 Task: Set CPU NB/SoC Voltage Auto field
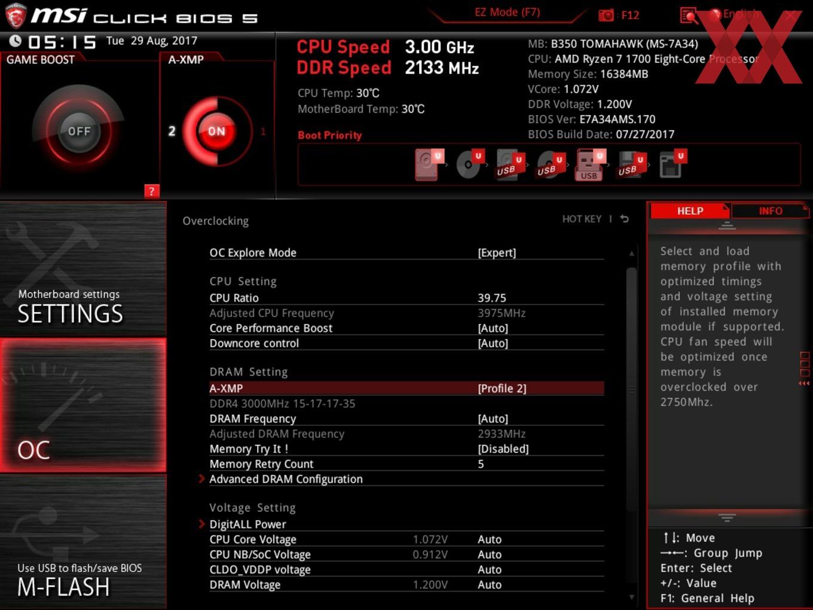(490, 554)
